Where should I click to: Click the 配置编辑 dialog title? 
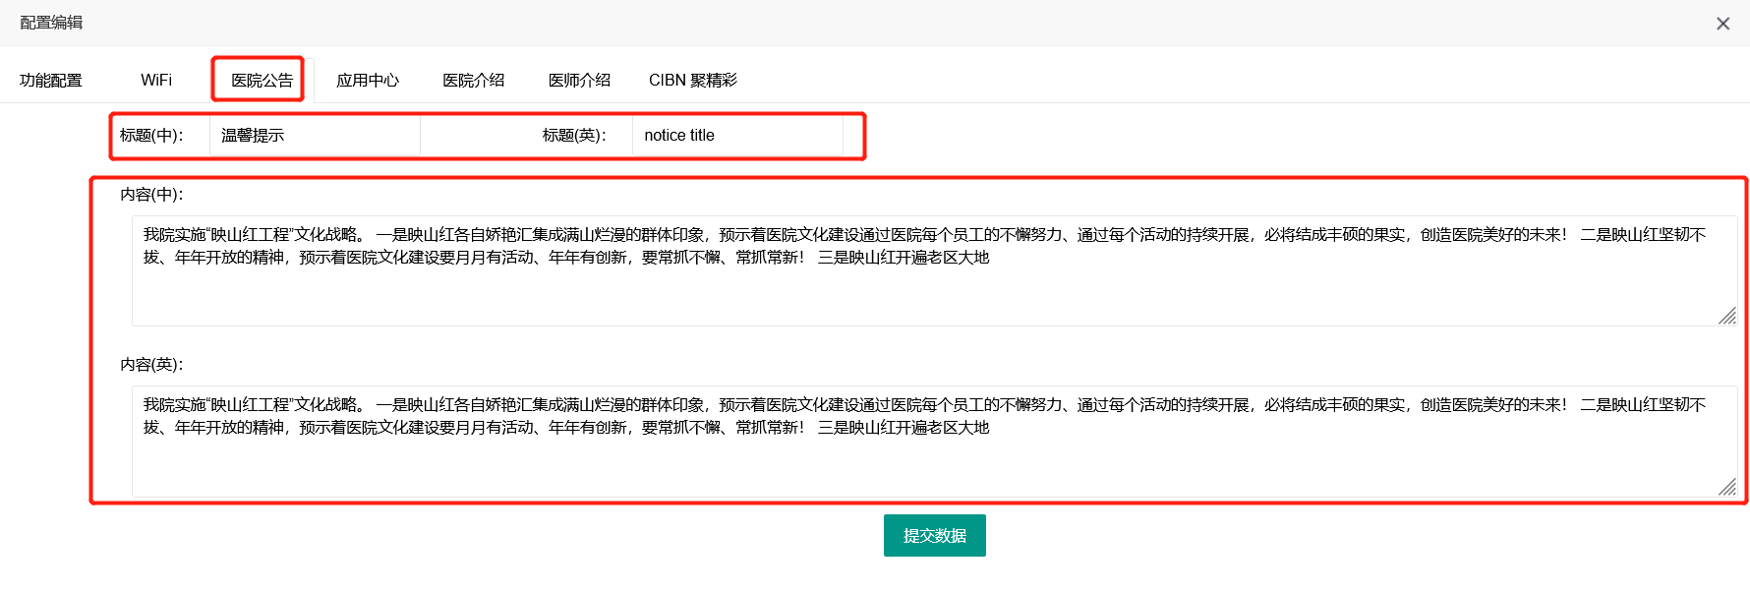[51, 23]
